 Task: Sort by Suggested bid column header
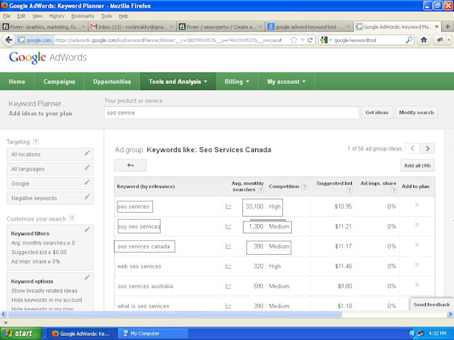pos(334,183)
